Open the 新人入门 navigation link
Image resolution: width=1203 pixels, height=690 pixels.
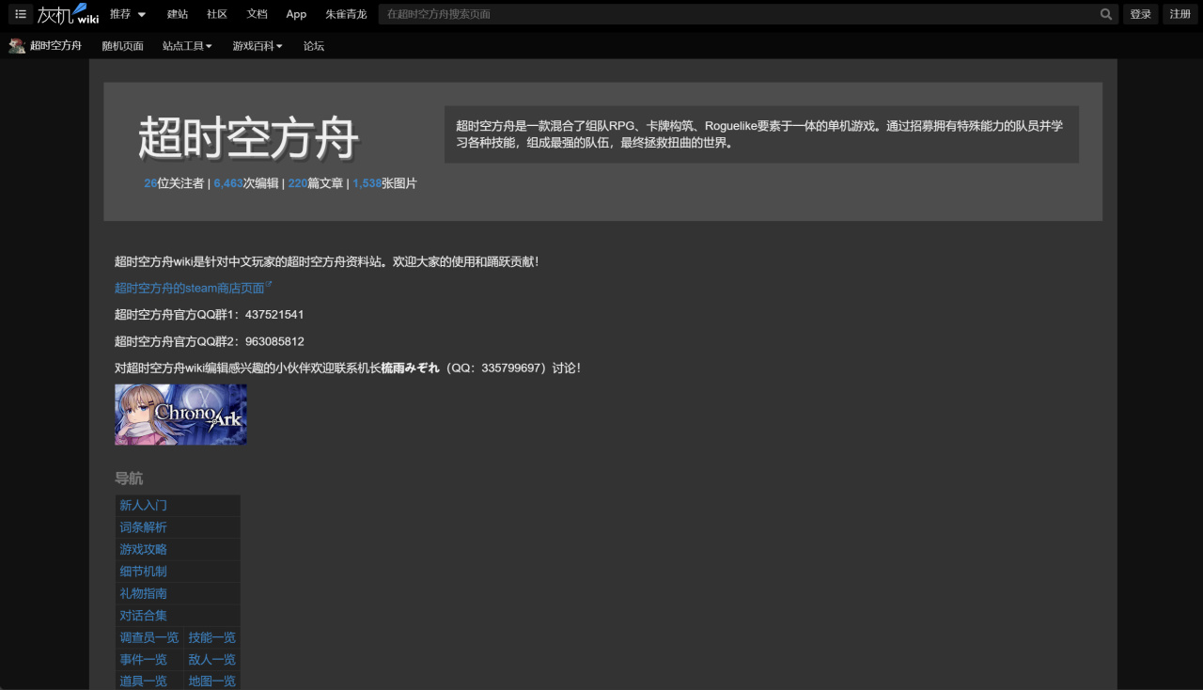[143, 506]
